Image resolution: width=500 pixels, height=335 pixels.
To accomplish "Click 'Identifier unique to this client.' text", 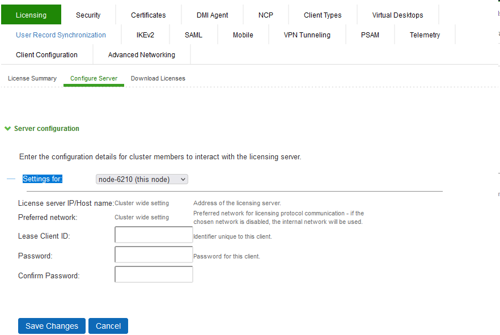I will tap(232, 236).
